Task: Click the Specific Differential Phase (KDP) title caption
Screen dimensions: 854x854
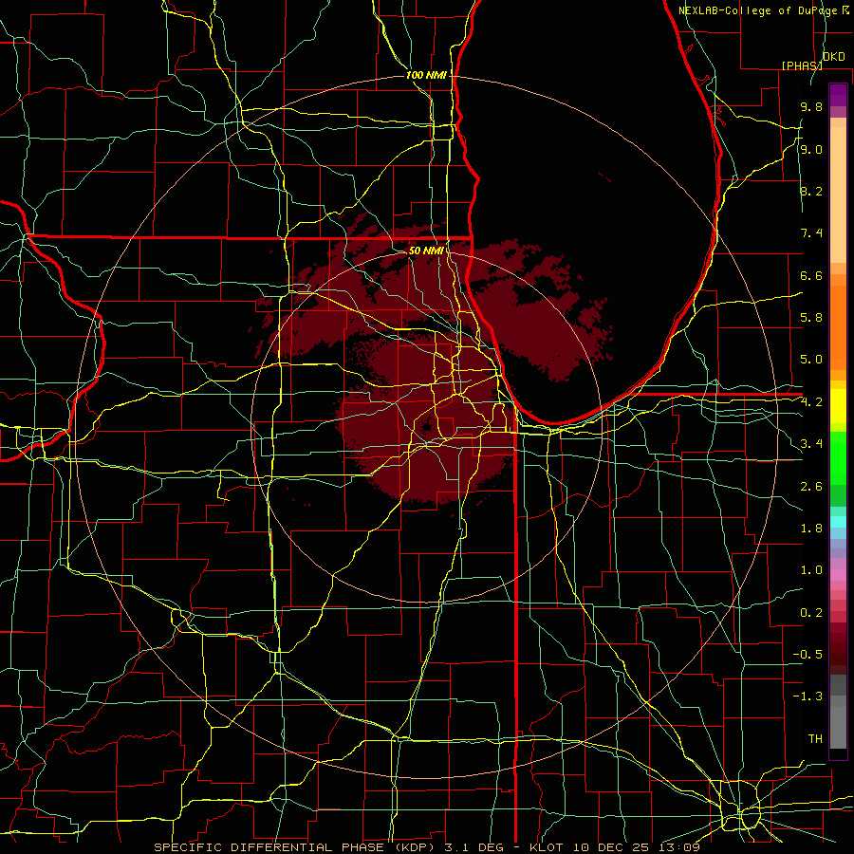Action: [426, 847]
